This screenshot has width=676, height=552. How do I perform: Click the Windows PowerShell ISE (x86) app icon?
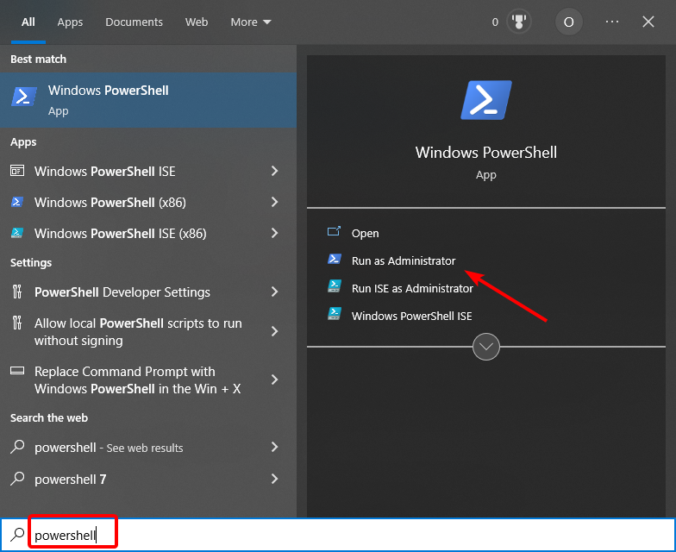[x=17, y=233]
